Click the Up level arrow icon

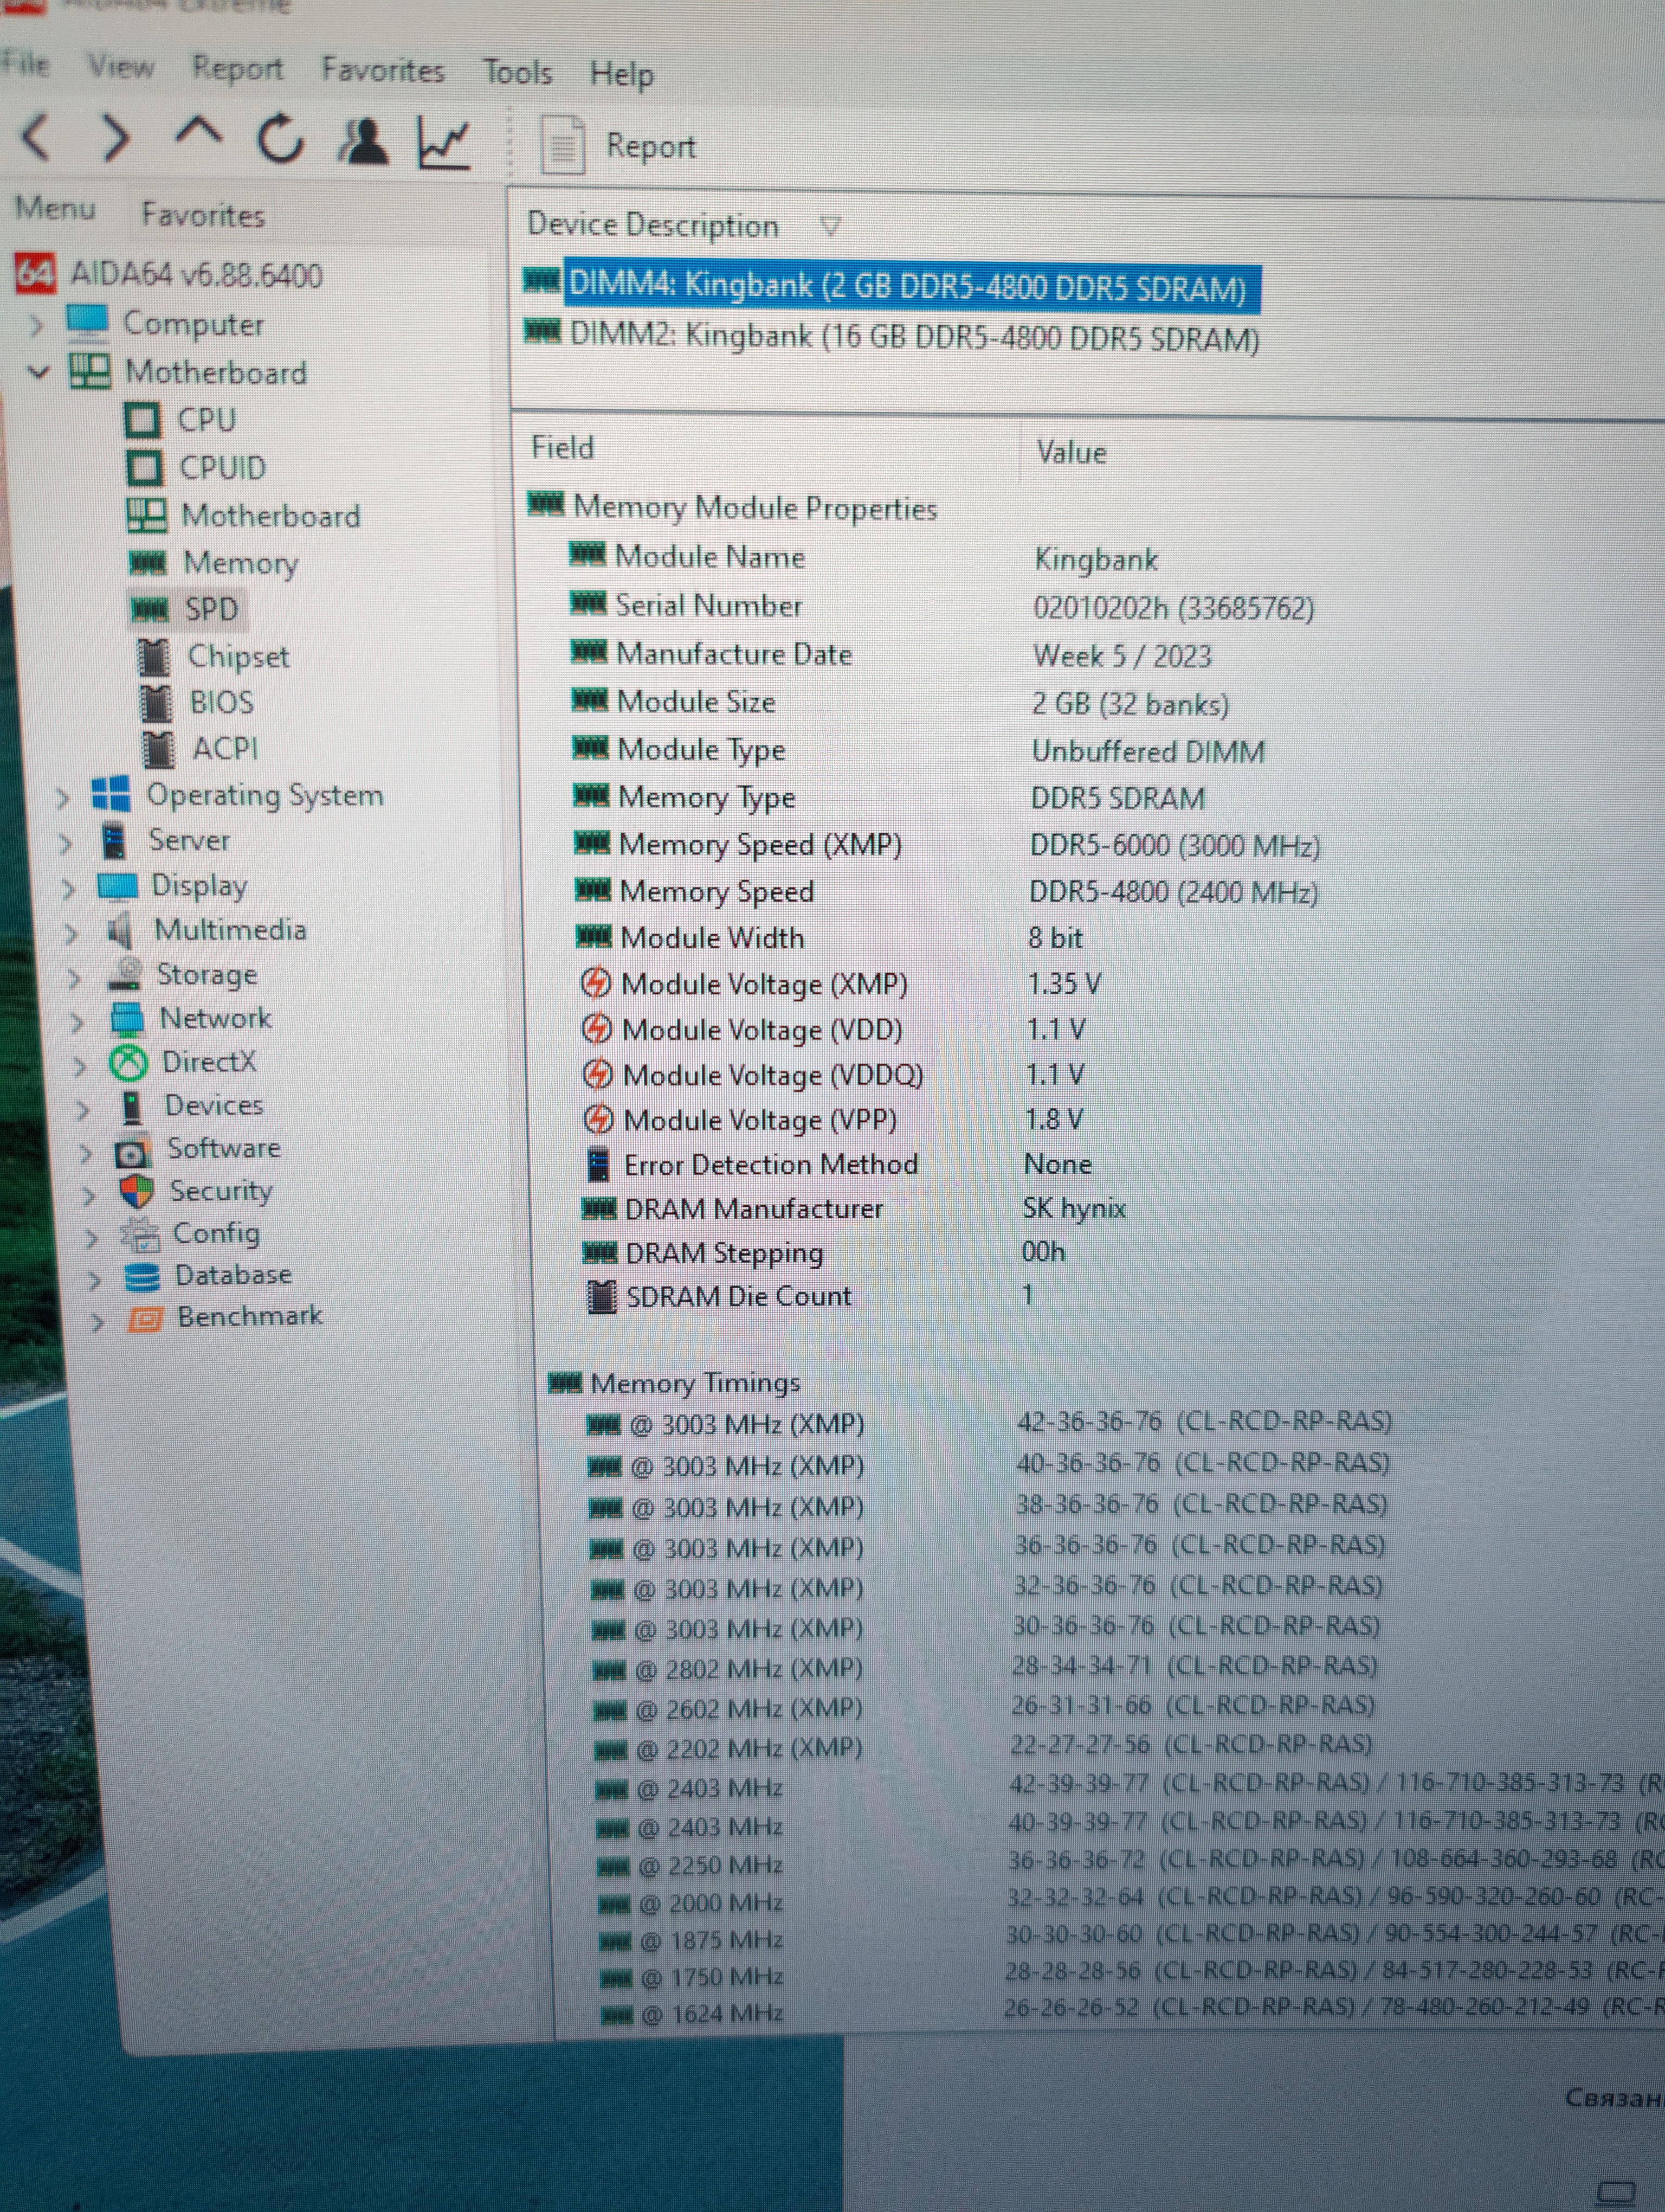199,133
